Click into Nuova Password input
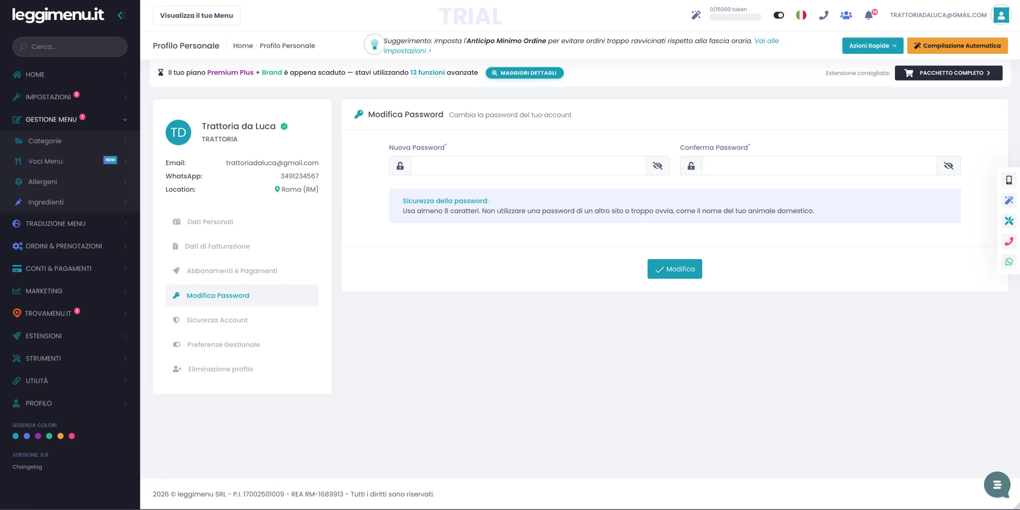 pyautogui.click(x=528, y=166)
